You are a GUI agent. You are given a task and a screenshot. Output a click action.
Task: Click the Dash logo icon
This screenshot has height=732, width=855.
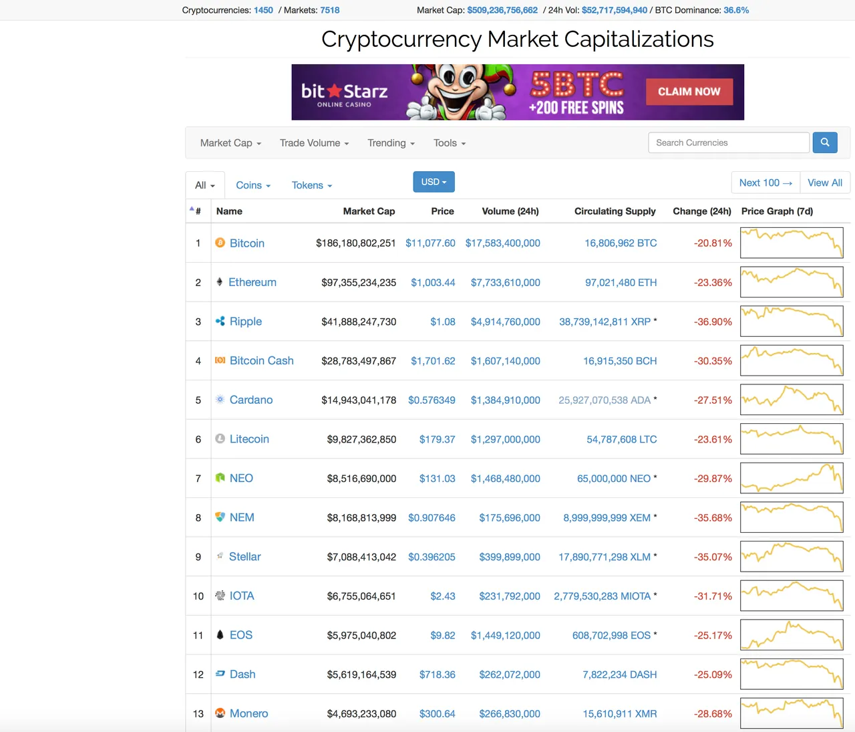click(220, 674)
